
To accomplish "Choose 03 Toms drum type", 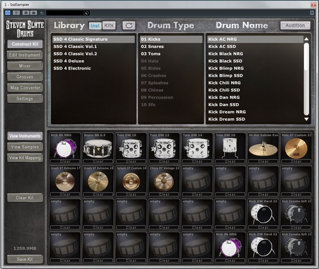I will click(171, 54).
